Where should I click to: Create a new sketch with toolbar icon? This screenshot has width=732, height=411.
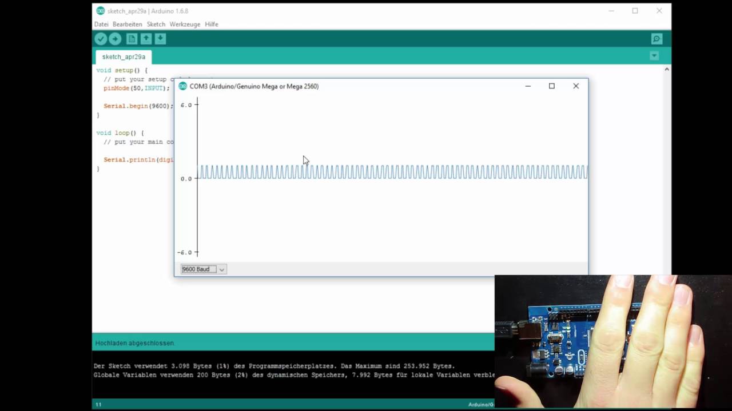coord(132,39)
